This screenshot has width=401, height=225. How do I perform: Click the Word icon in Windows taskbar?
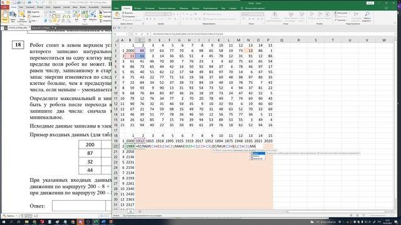103,222
